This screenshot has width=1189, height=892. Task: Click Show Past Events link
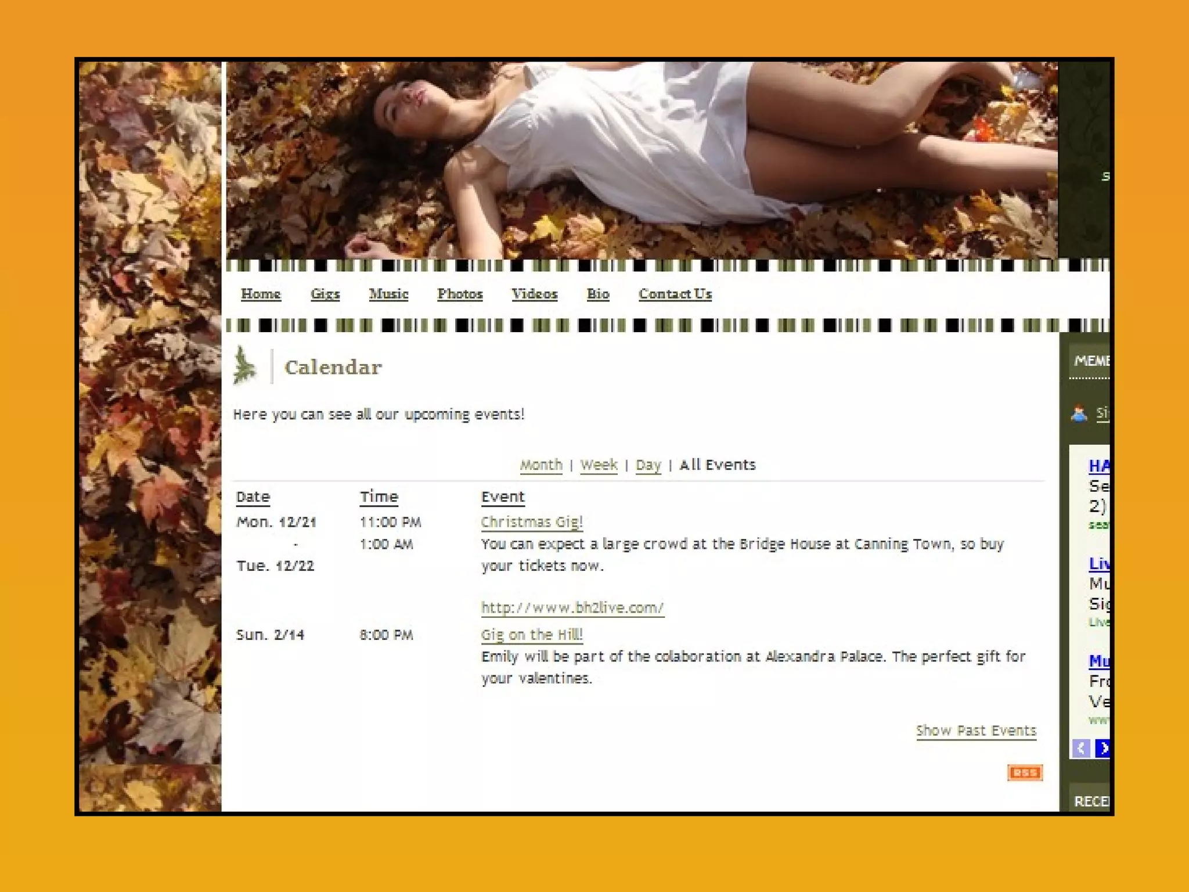pos(976,731)
